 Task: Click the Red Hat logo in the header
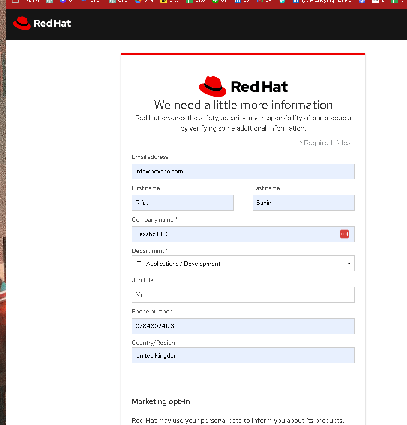(42, 23)
